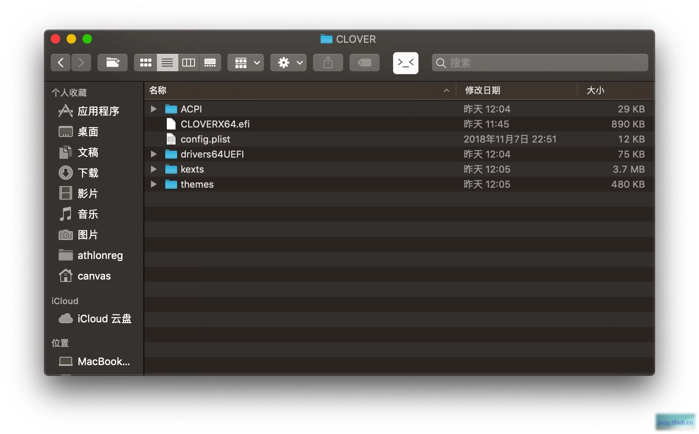Click the 个人收藏 sidebar section header
This screenshot has width=699, height=434.
(69, 93)
